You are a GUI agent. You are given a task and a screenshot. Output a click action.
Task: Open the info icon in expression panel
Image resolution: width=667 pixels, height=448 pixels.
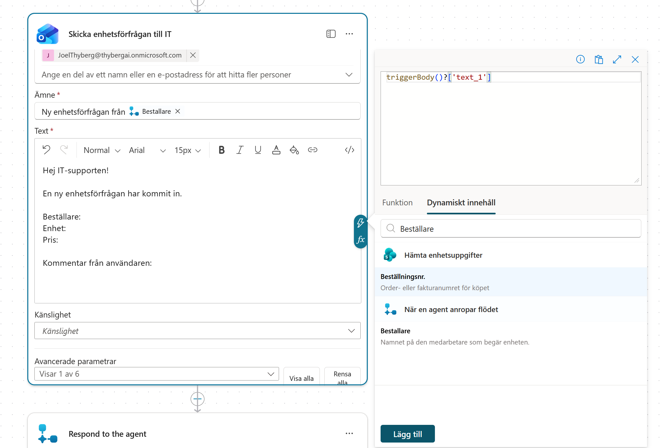tap(580, 59)
